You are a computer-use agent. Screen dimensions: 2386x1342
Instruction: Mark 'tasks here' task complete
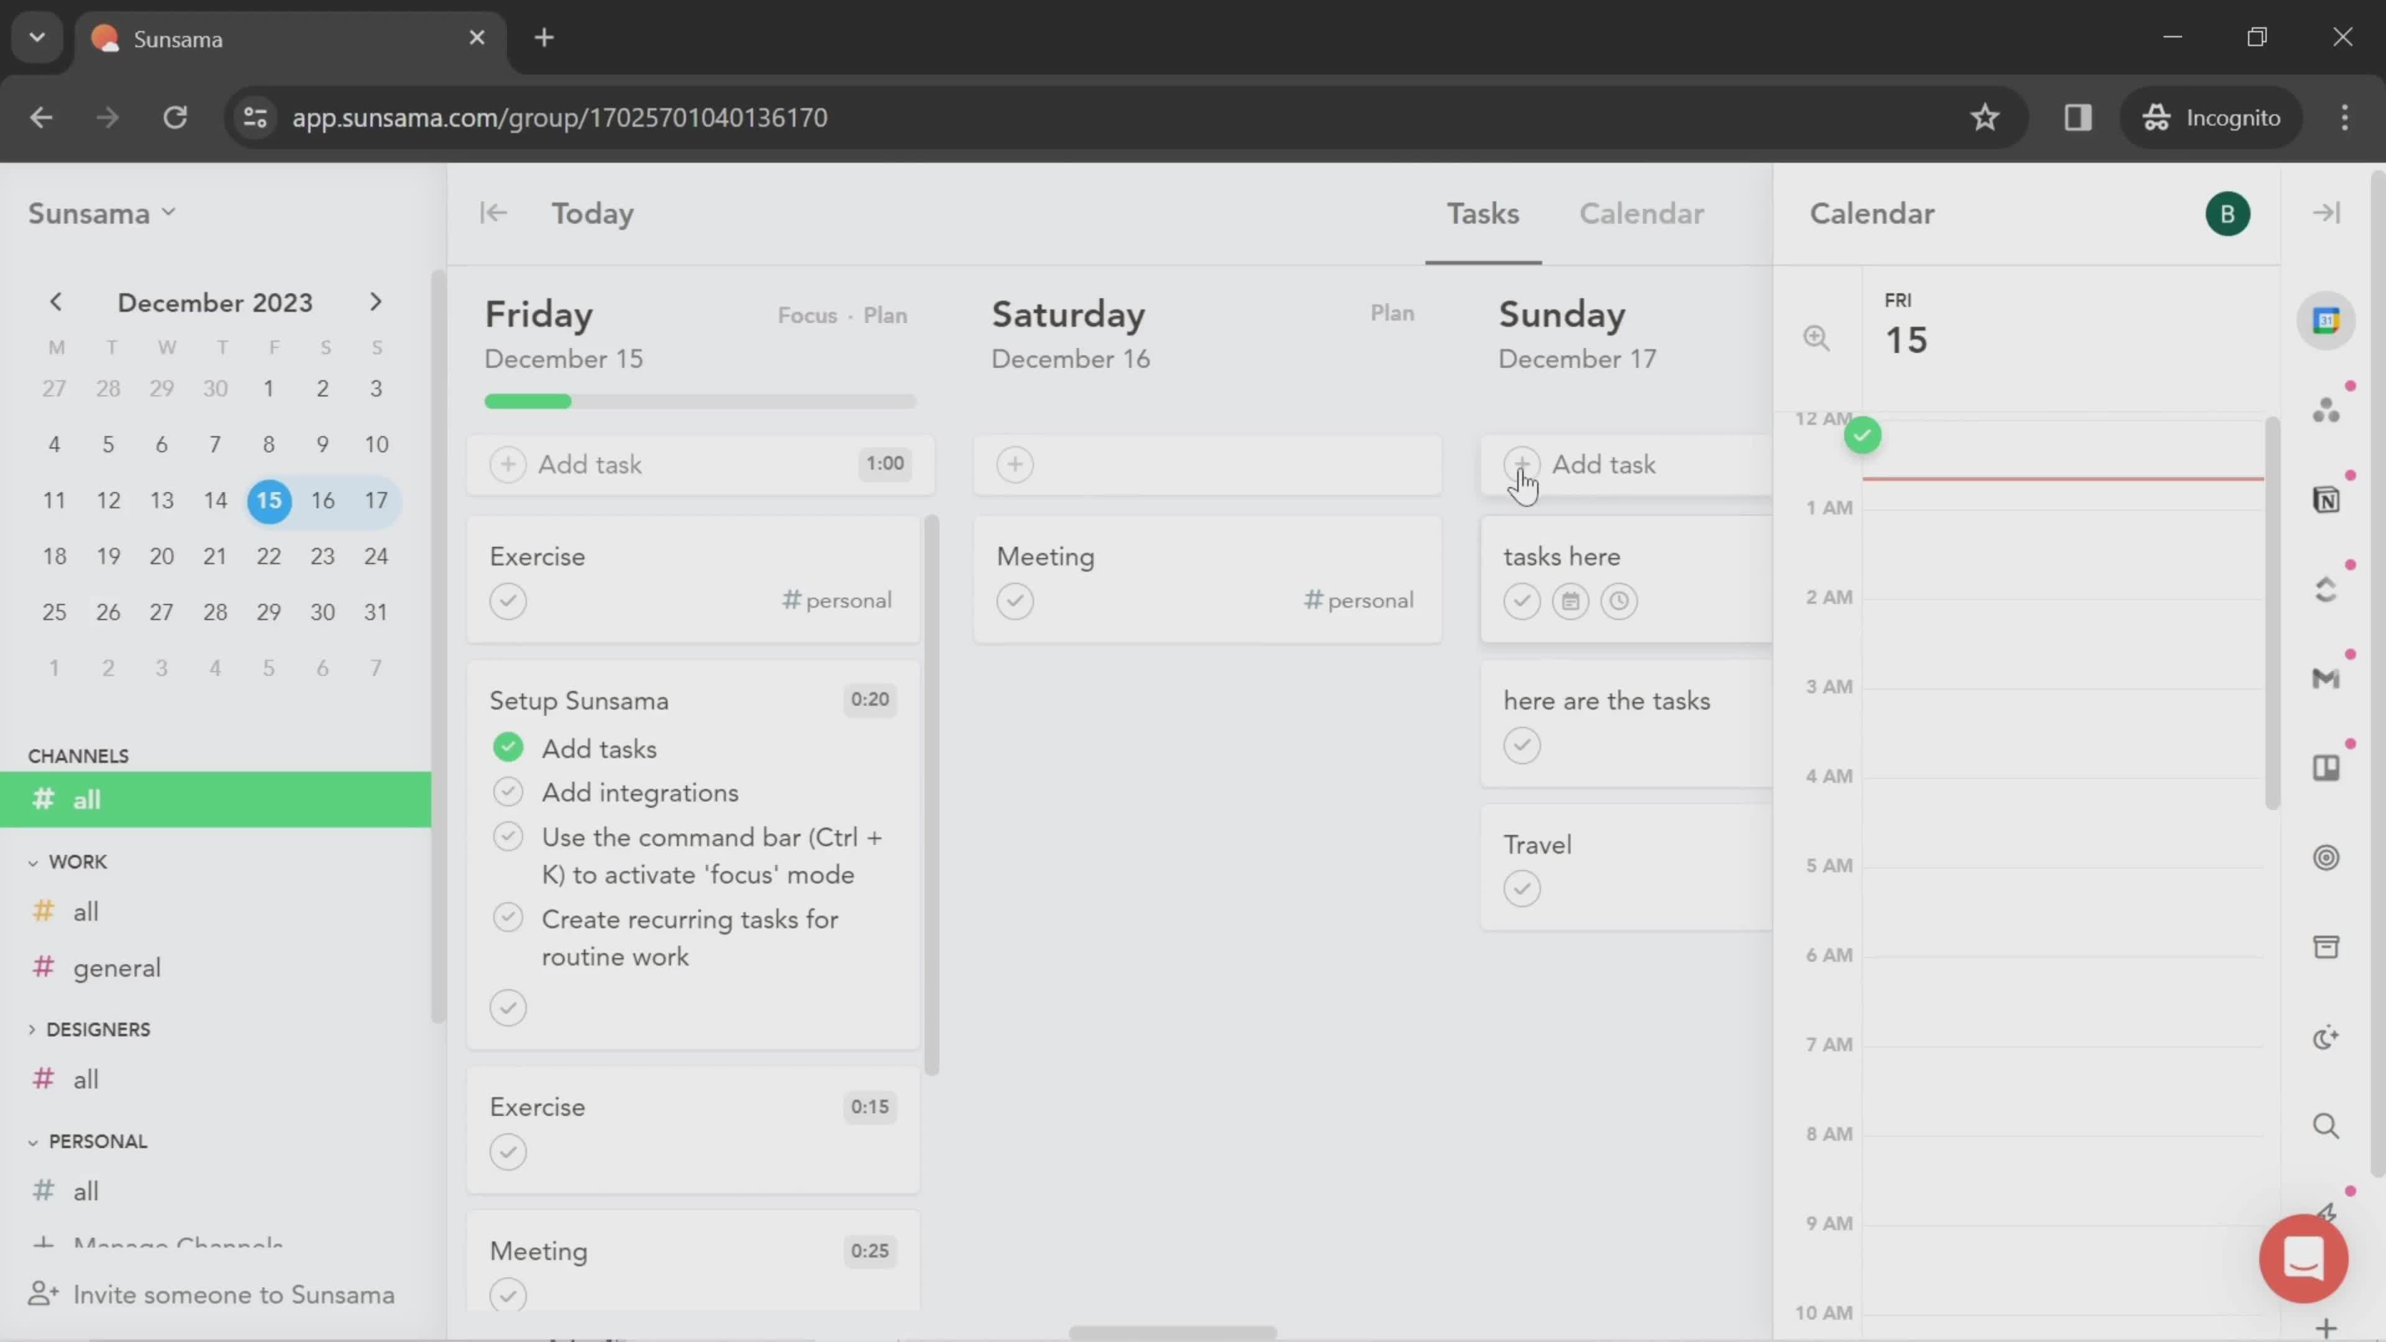point(1522,601)
